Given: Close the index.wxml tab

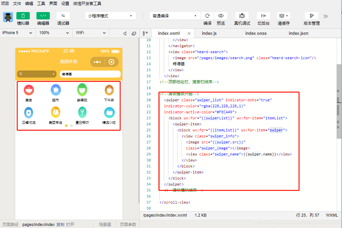Looking at the screenshot, I should click(189, 33).
